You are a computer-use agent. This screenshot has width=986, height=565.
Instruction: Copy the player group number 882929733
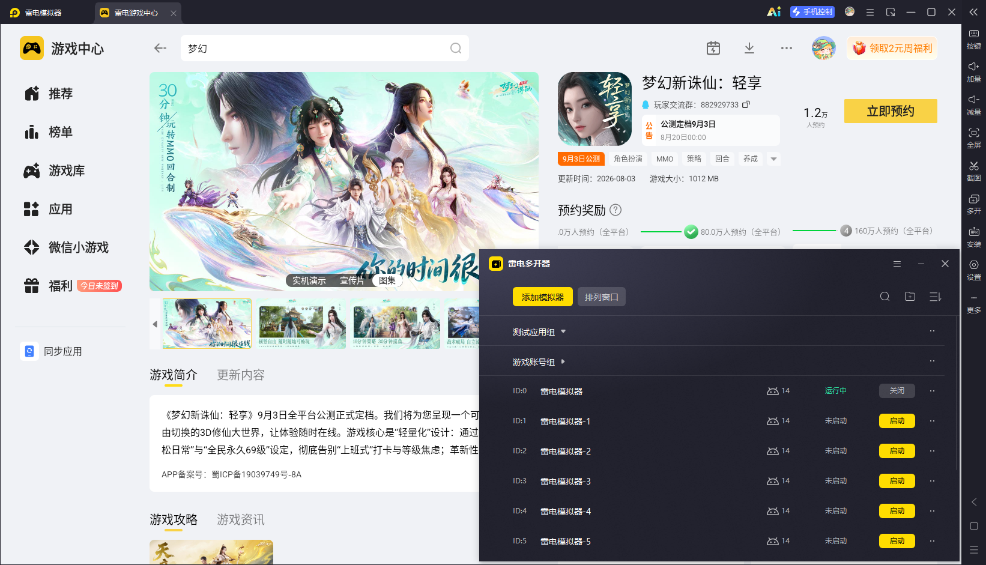746,104
